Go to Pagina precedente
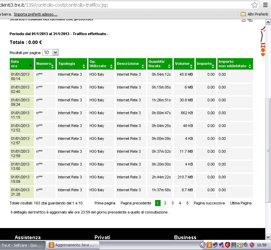 tap(136, 203)
